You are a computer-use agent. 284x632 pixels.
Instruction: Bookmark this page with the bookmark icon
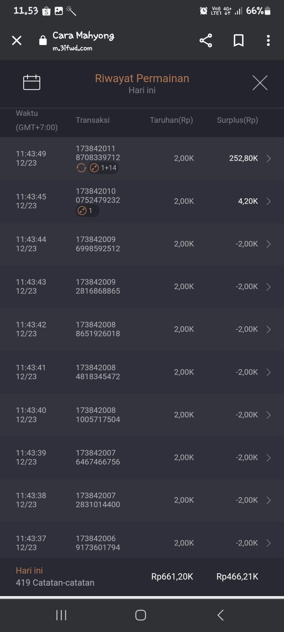pyautogui.click(x=238, y=40)
